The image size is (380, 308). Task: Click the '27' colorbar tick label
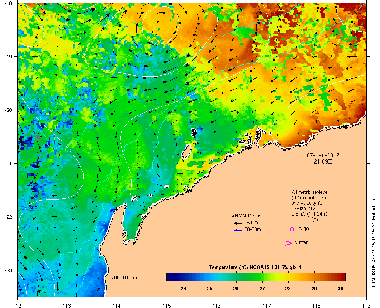coord(262,289)
